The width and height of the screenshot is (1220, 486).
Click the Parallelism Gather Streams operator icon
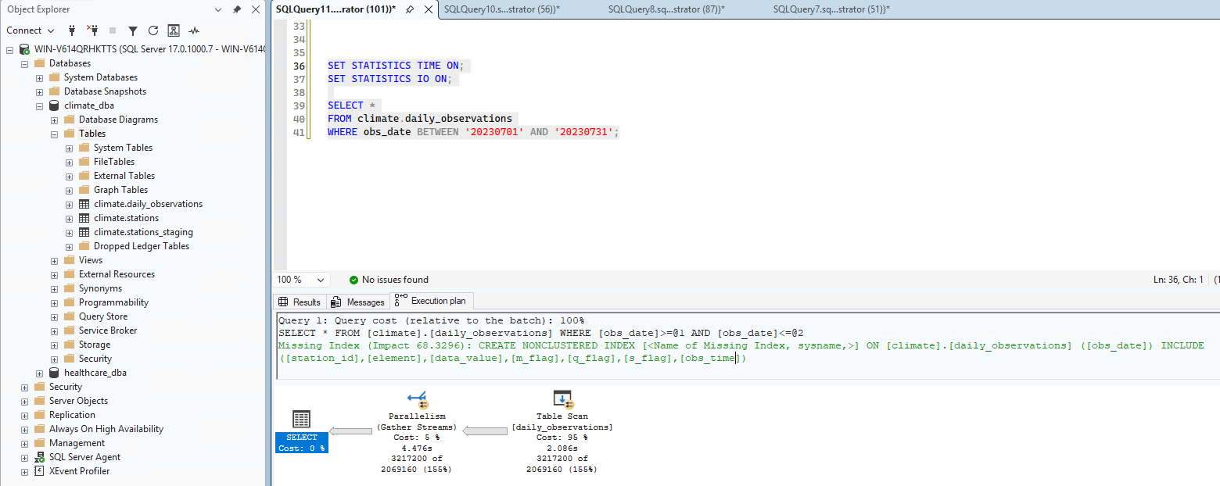coord(417,399)
